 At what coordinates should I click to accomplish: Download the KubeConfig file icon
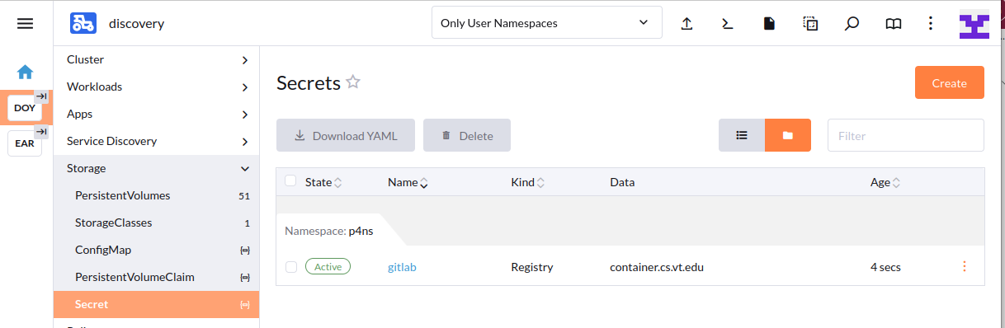[x=769, y=23]
